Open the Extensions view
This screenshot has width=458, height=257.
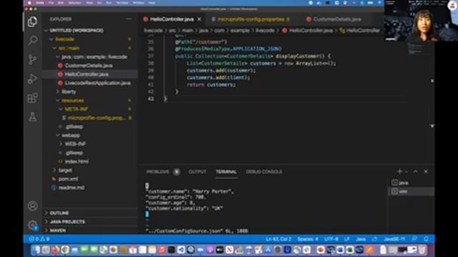tap(32, 98)
